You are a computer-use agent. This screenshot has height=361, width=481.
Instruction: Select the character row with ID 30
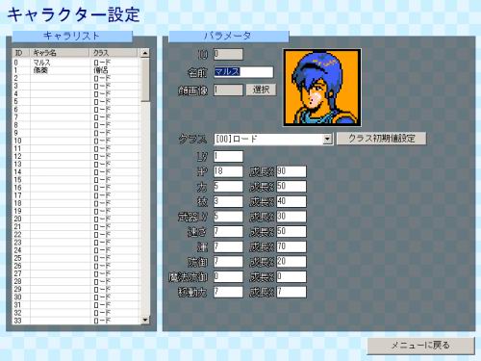coord(76,297)
